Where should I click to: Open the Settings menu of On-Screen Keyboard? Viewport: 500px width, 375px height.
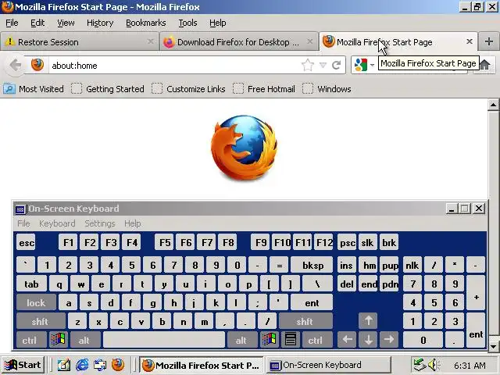(100, 223)
